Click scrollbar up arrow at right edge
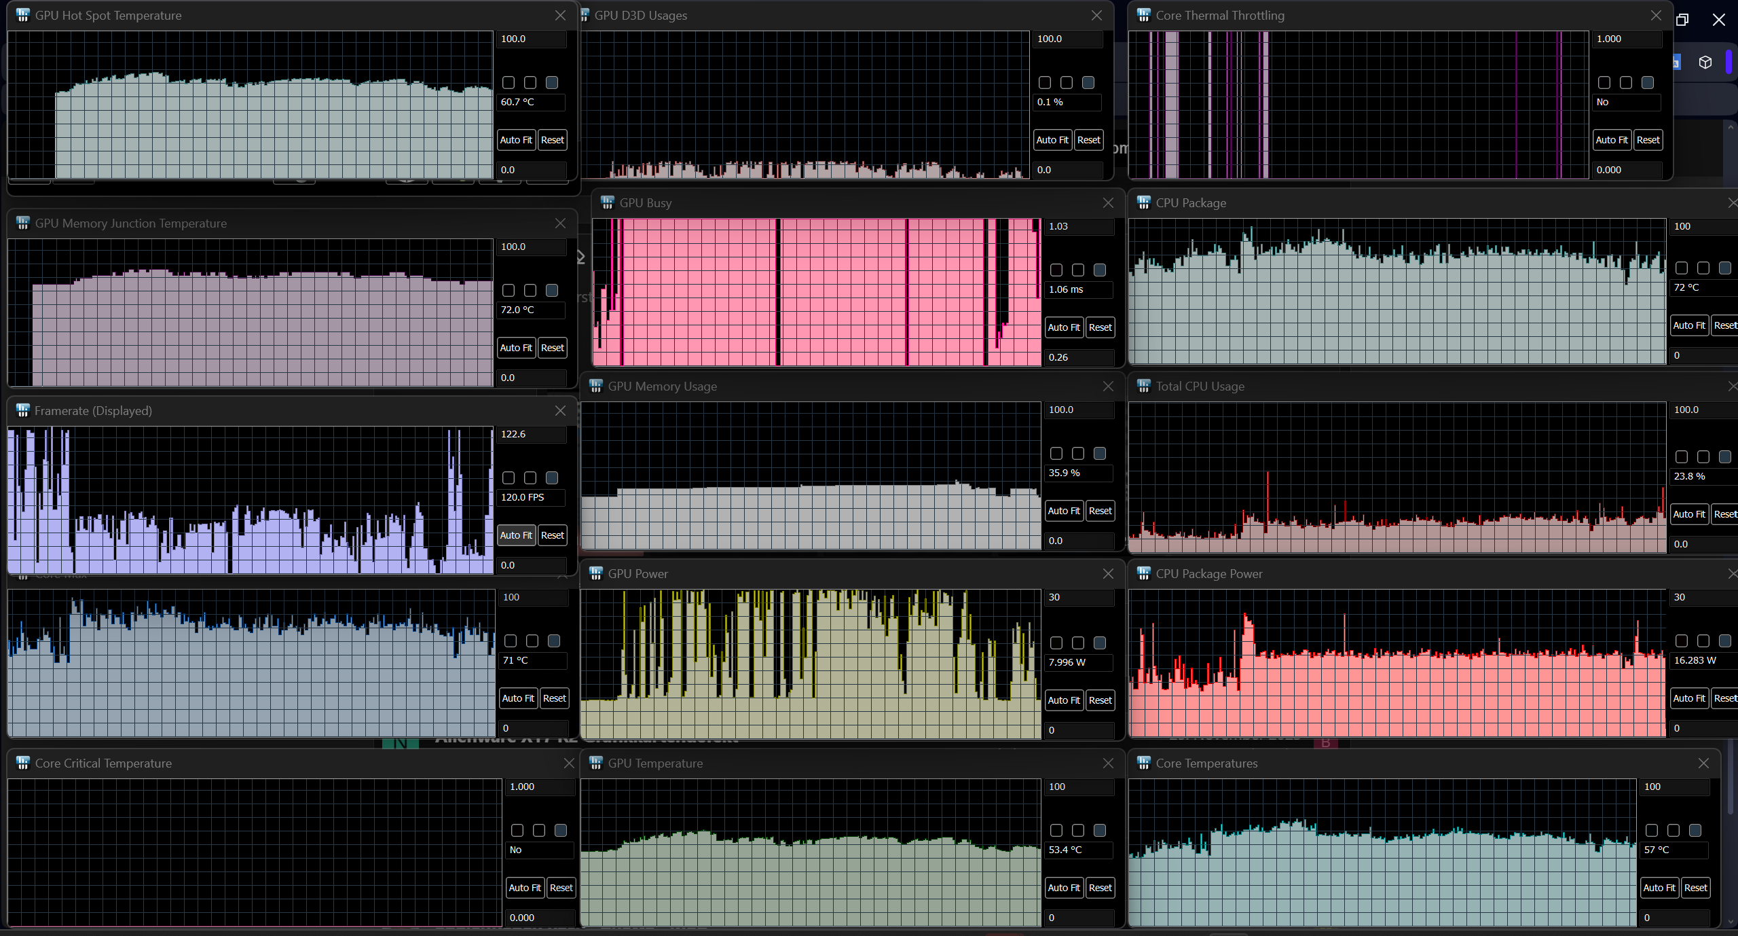1738x936 pixels. (x=1731, y=126)
